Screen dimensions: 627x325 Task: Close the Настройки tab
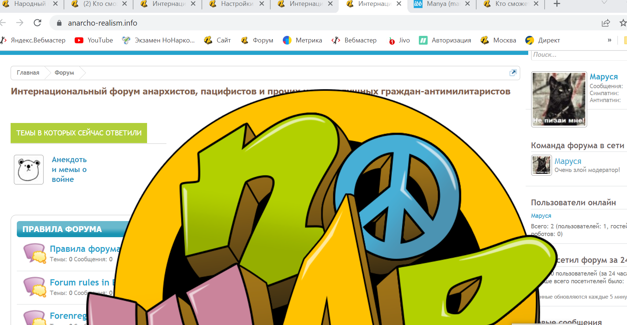point(262,4)
